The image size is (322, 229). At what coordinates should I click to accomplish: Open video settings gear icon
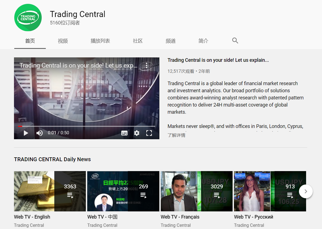137,133
